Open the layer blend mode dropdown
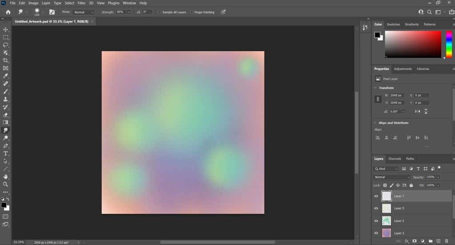455x245 pixels. (x=392, y=177)
